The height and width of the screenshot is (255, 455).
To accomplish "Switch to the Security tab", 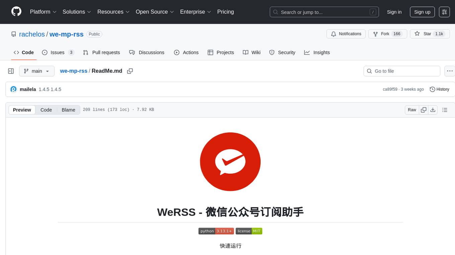I will [x=282, y=52].
